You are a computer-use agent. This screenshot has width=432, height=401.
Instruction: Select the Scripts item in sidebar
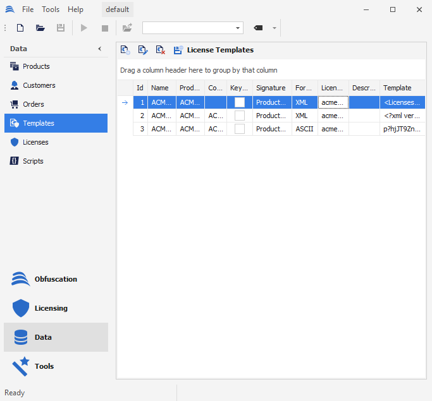click(x=33, y=161)
